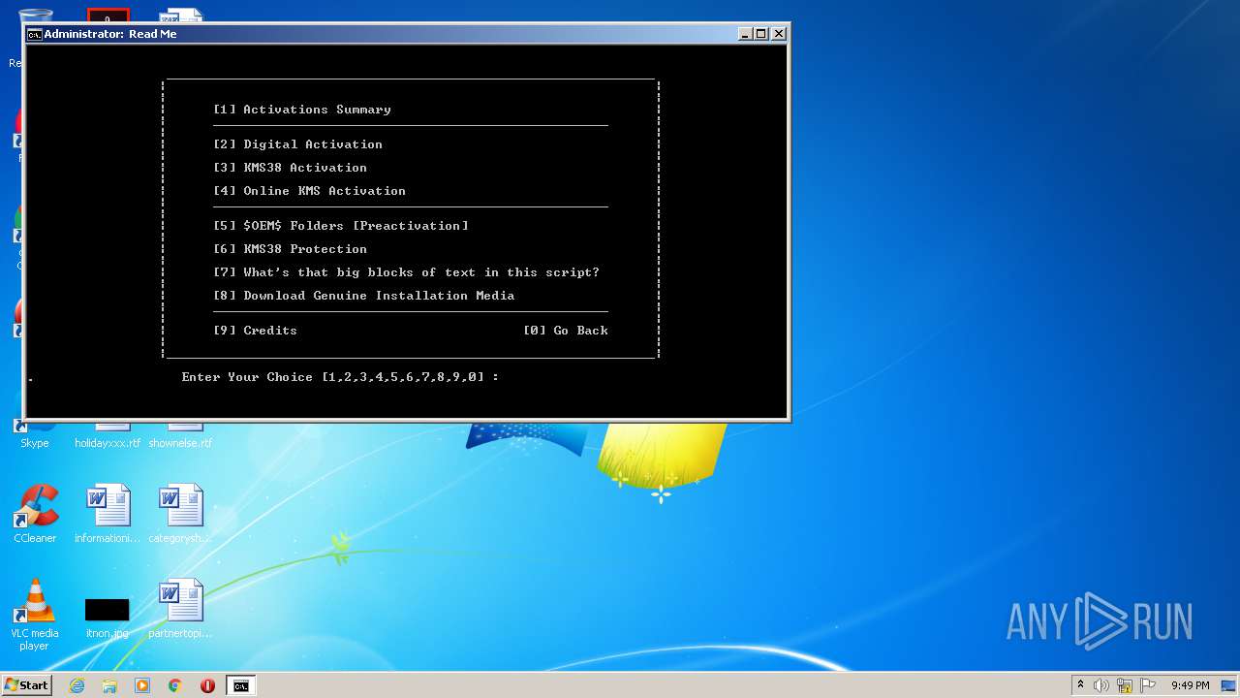Click the [0] Go Back option
Viewport: 1240px width, 698px height.
pos(566,331)
